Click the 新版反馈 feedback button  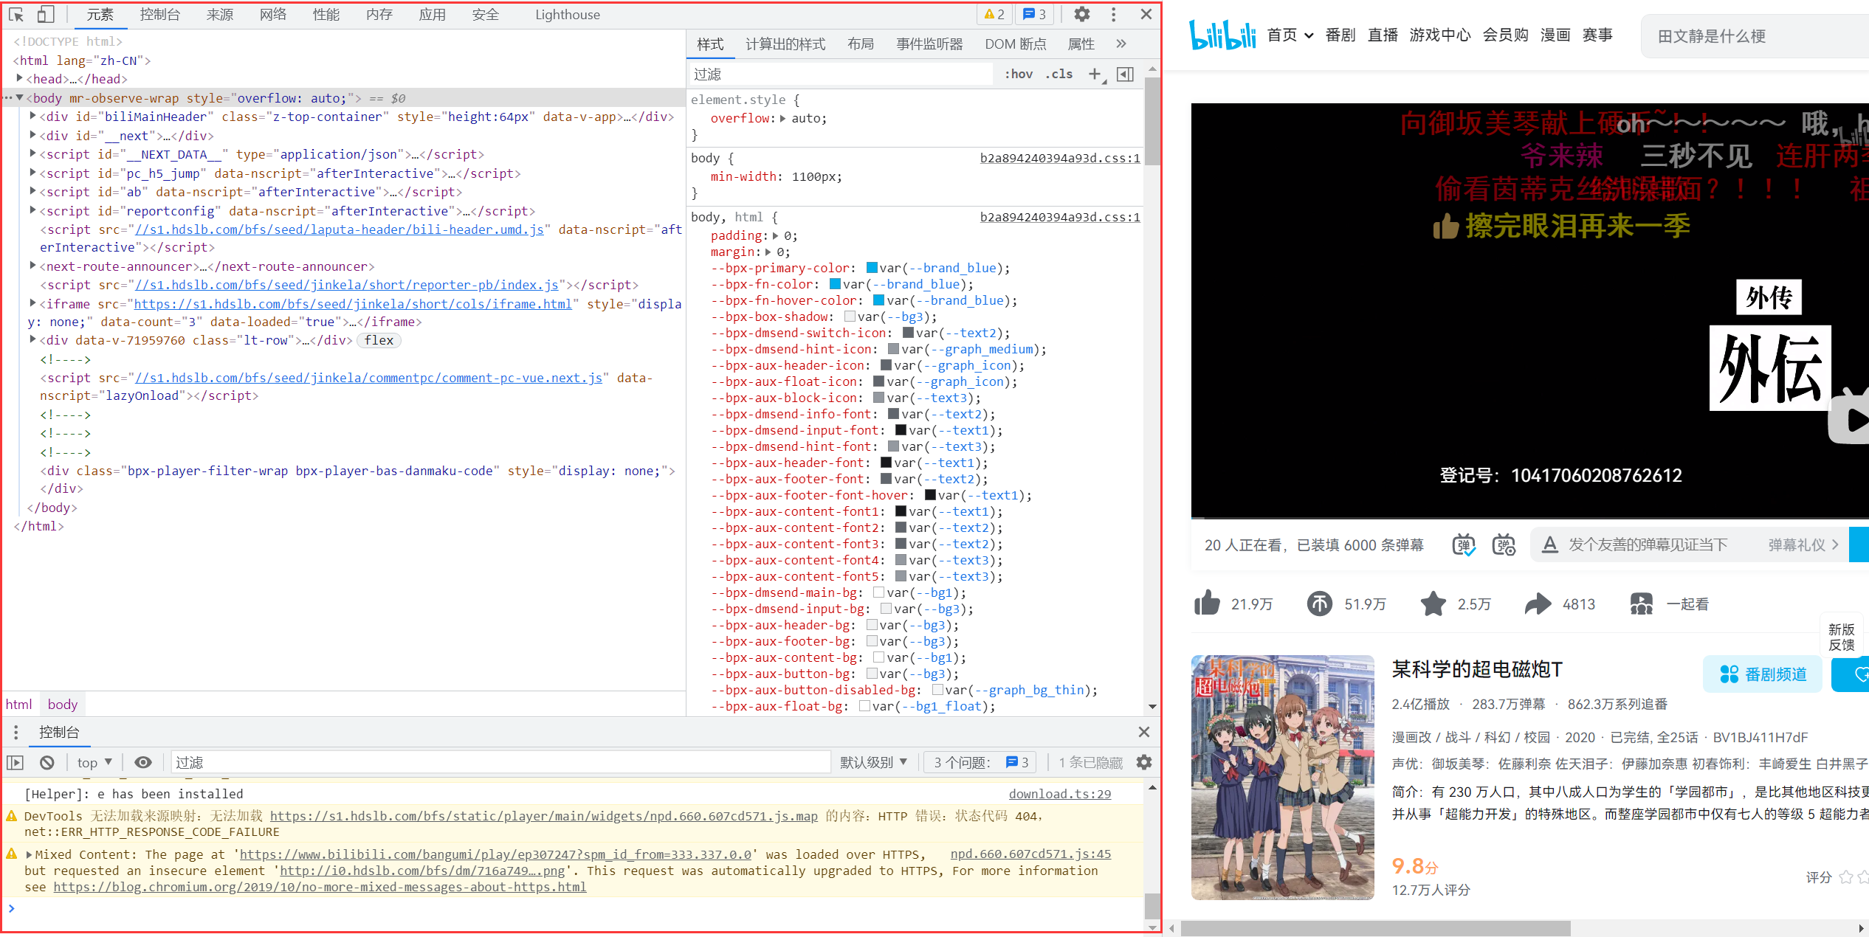click(1842, 637)
